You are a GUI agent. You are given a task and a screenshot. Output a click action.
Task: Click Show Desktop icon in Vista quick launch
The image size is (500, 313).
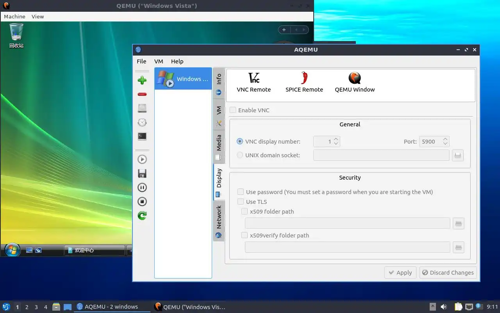click(x=29, y=250)
